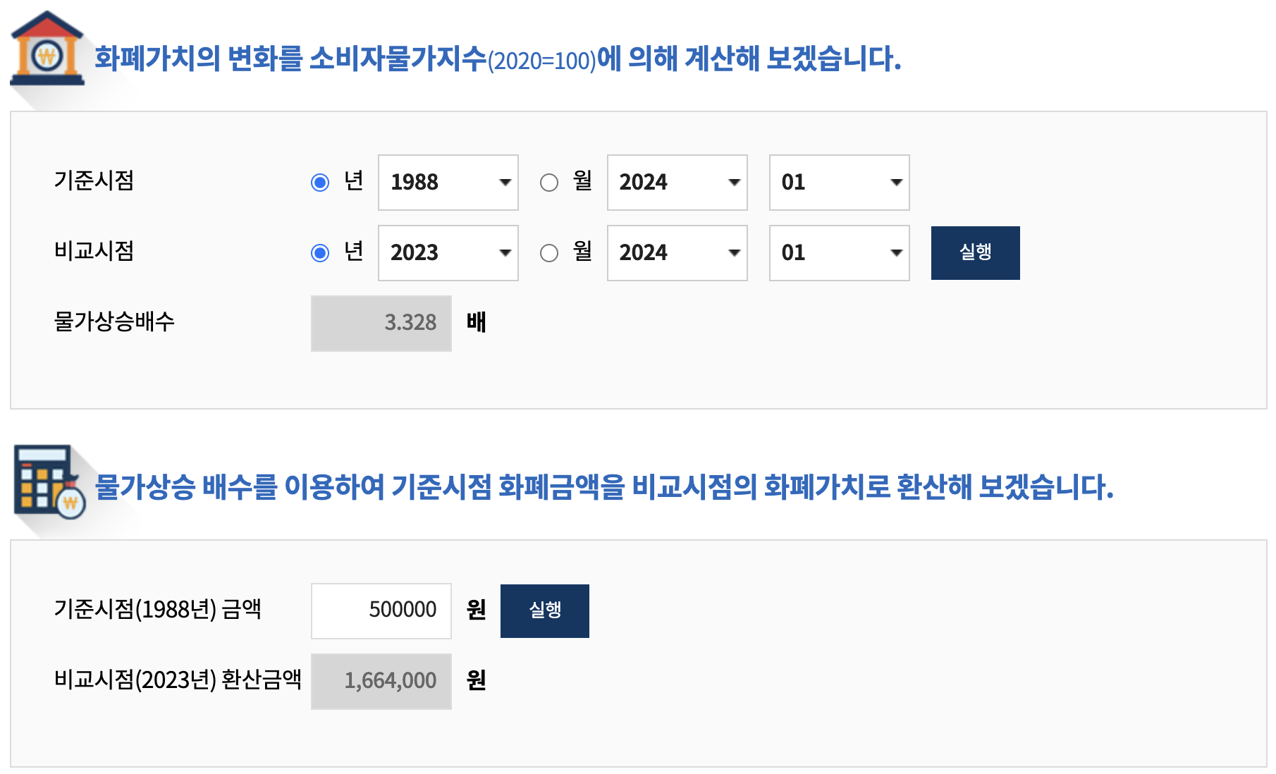
Task: Select the 년 radio button for 비교시점
Action: pos(321,252)
